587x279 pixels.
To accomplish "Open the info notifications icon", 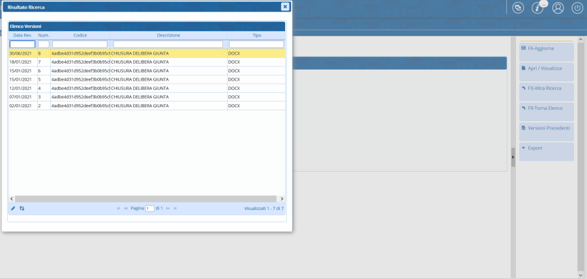I will pos(538,8).
